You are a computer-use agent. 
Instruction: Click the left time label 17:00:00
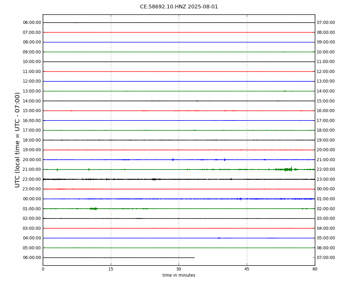(32, 130)
